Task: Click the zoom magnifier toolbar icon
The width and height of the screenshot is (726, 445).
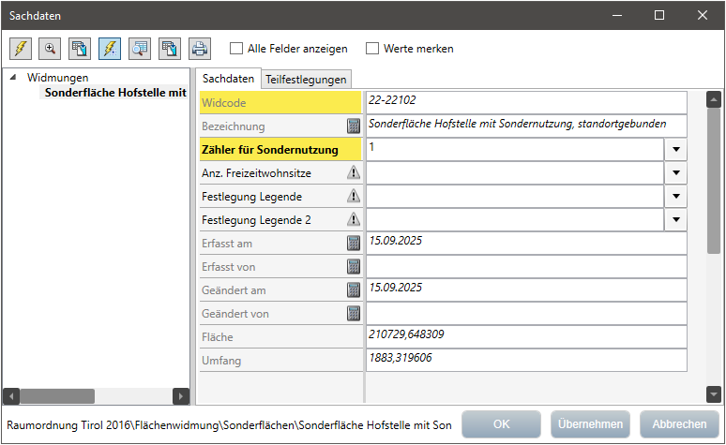Action: tap(50, 49)
